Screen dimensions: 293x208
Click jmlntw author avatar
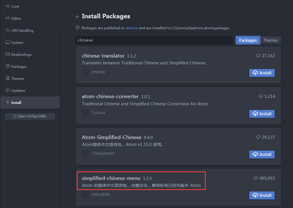pyautogui.click(x=85, y=72)
